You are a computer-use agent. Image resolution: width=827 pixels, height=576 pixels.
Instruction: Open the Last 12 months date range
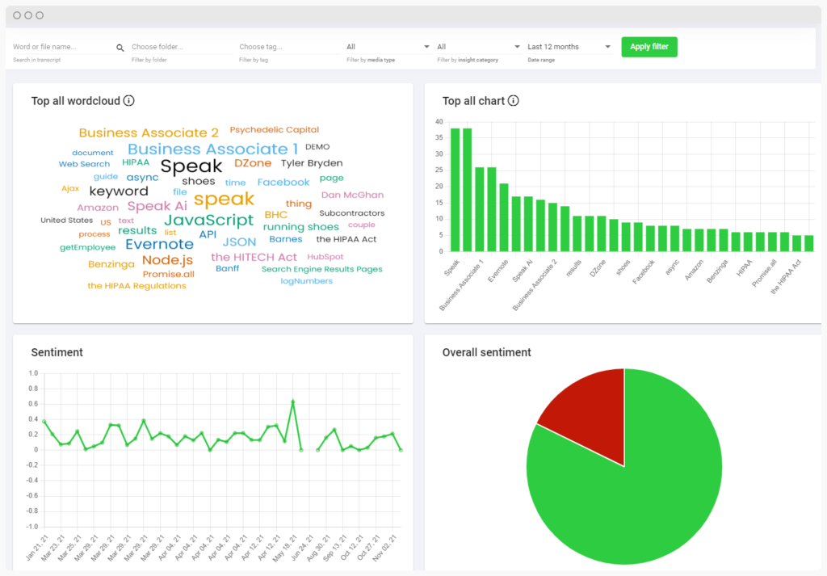569,47
